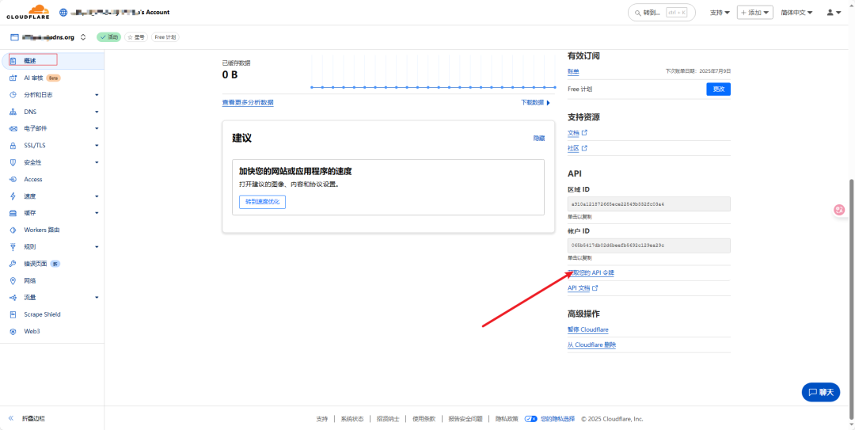Toggle the star button for the domain
The image size is (855, 430).
pyautogui.click(x=136, y=37)
